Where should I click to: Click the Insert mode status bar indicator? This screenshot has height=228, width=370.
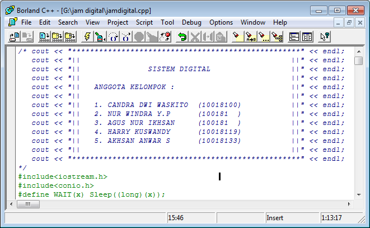coord(292,218)
